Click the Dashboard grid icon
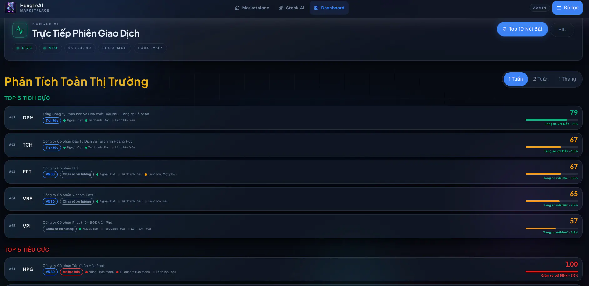This screenshot has height=286, width=589. pyautogui.click(x=316, y=8)
